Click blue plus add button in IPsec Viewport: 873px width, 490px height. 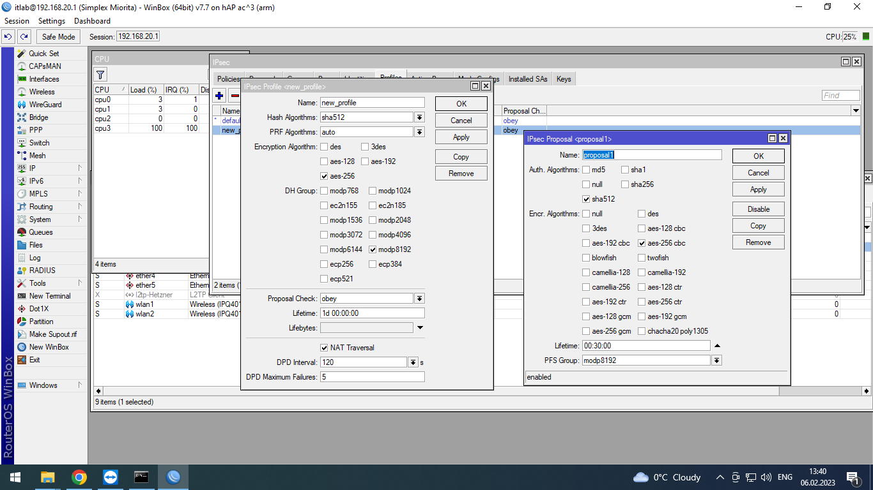219,96
